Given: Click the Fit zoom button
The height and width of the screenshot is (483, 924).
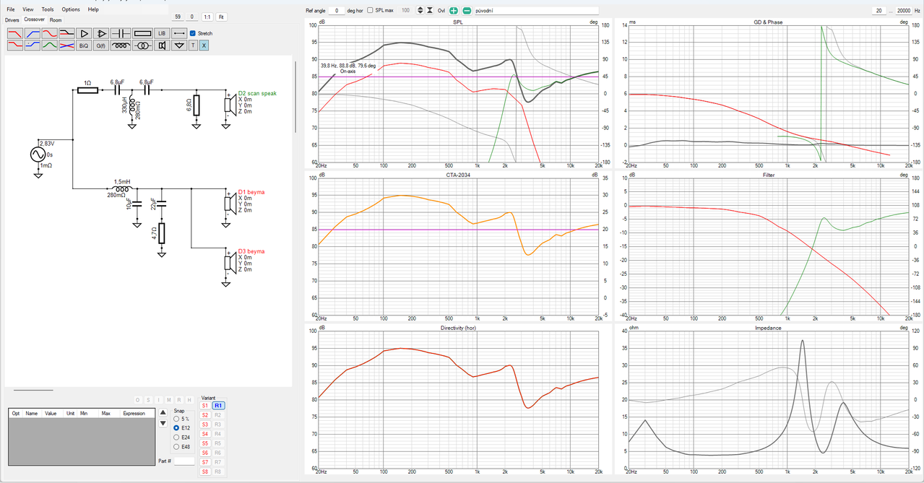Looking at the screenshot, I should pyautogui.click(x=221, y=16).
